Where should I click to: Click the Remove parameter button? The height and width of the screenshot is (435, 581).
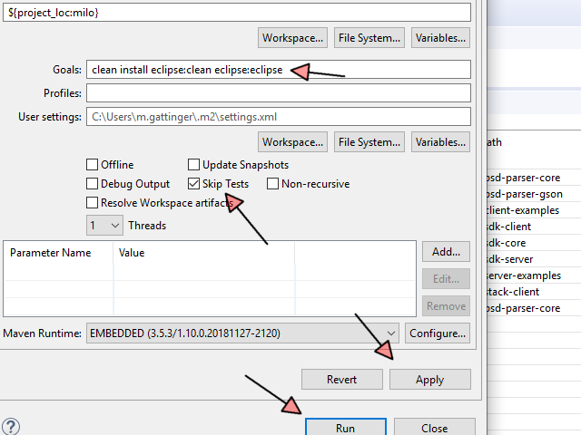pyautogui.click(x=446, y=306)
